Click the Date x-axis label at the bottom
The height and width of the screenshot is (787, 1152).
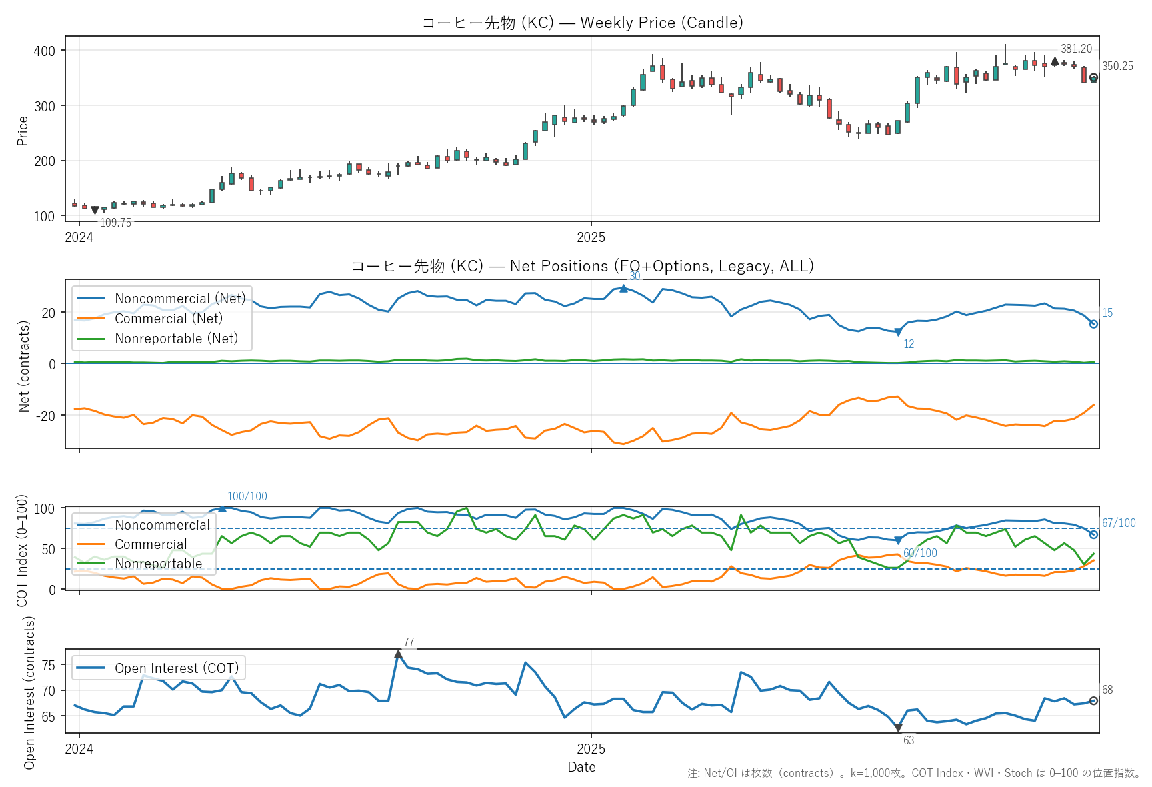pyautogui.click(x=581, y=767)
